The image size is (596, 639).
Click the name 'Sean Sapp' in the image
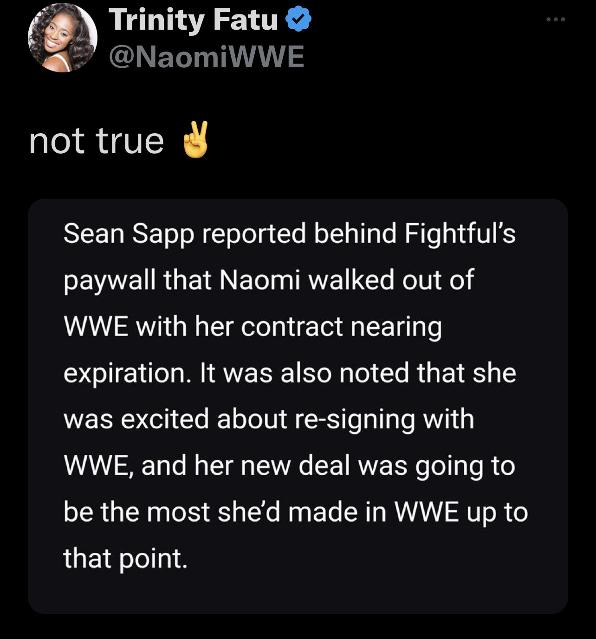tap(129, 233)
